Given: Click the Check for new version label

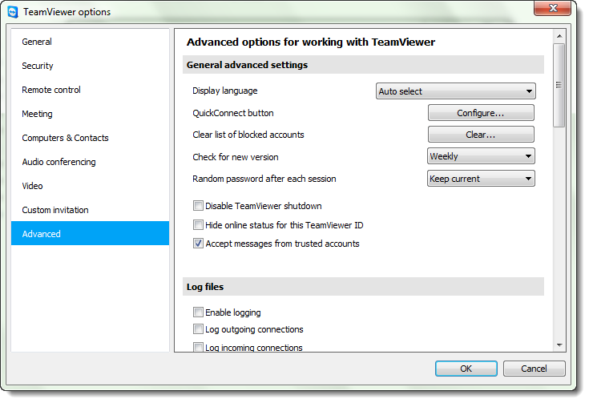Looking at the screenshot, I should (x=236, y=157).
